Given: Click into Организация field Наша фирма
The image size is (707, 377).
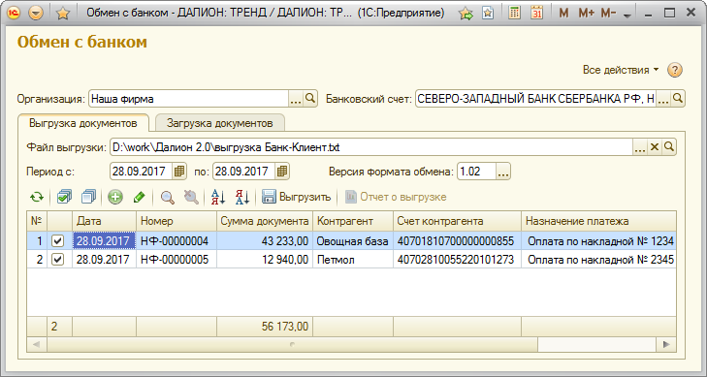Looking at the screenshot, I should coord(188,99).
